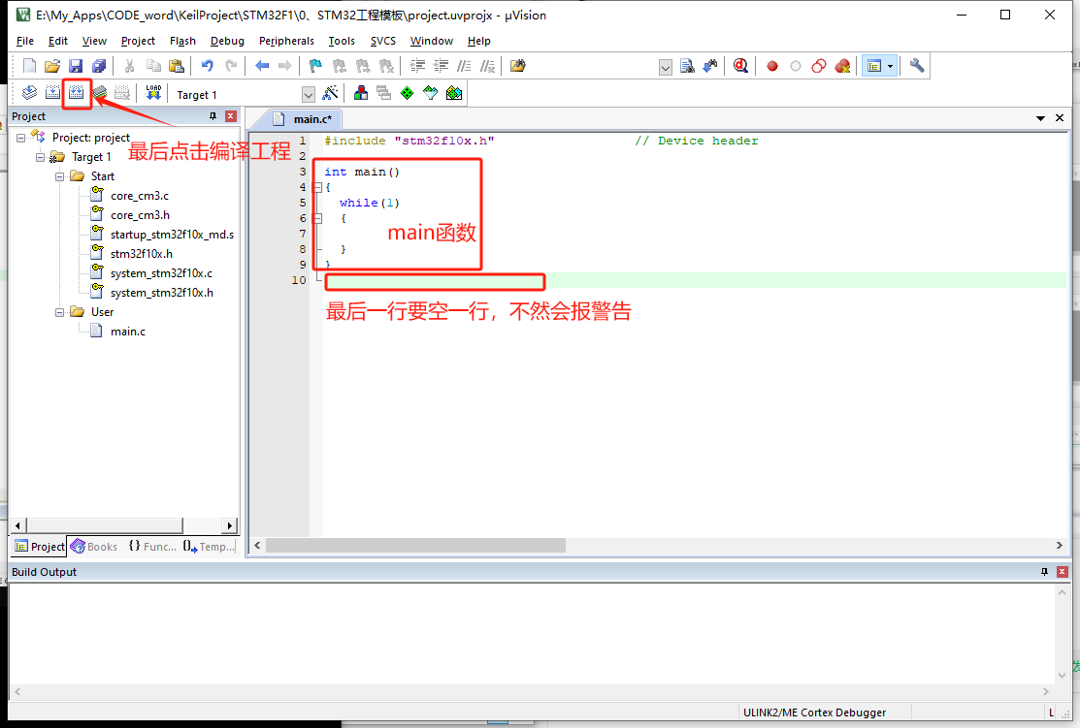This screenshot has width=1080, height=728.
Task: Download to flash with the LOAD icon
Action: pos(153,93)
